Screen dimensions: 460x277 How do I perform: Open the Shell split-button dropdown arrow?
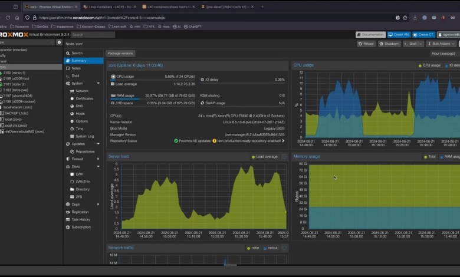pos(420,44)
